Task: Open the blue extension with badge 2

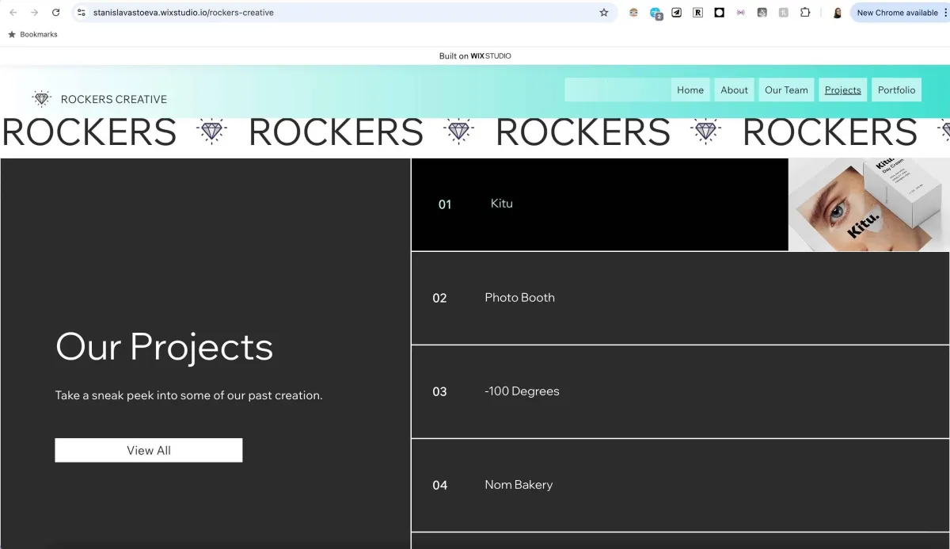Action: [655, 13]
